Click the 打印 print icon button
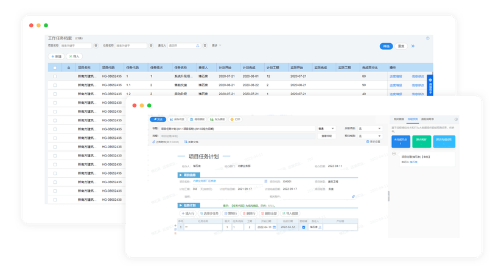The image size is (504, 273). [236, 119]
